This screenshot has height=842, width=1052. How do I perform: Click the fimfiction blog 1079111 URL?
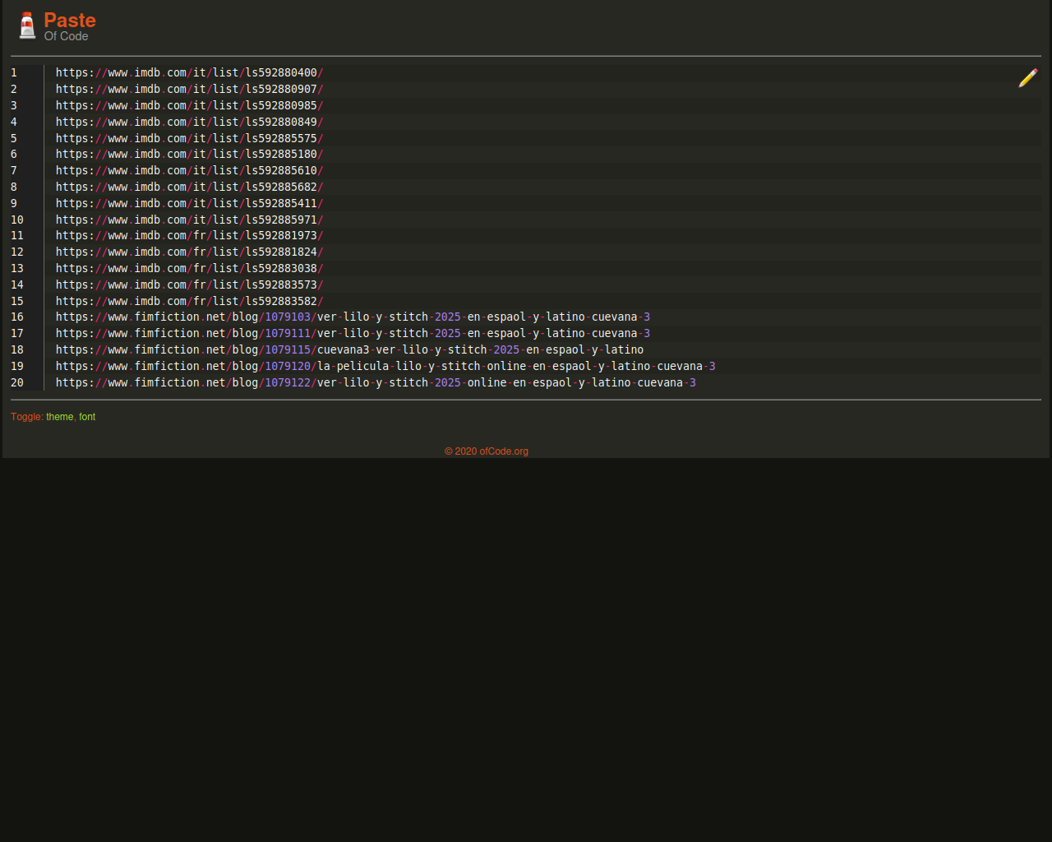point(353,334)
